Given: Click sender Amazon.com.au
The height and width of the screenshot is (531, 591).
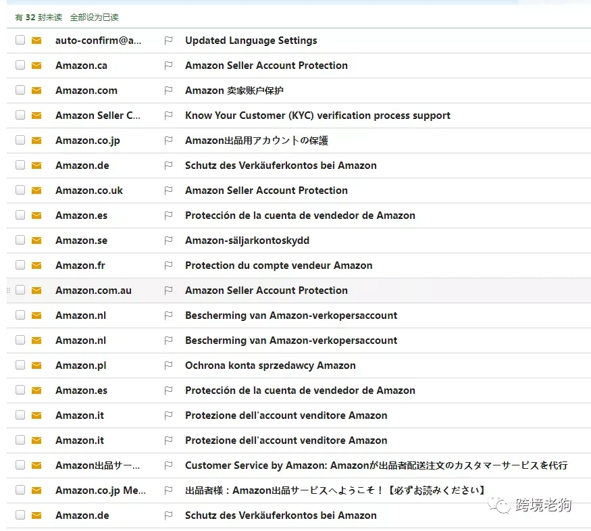Looking at the screenshot, I should [93, 290].
